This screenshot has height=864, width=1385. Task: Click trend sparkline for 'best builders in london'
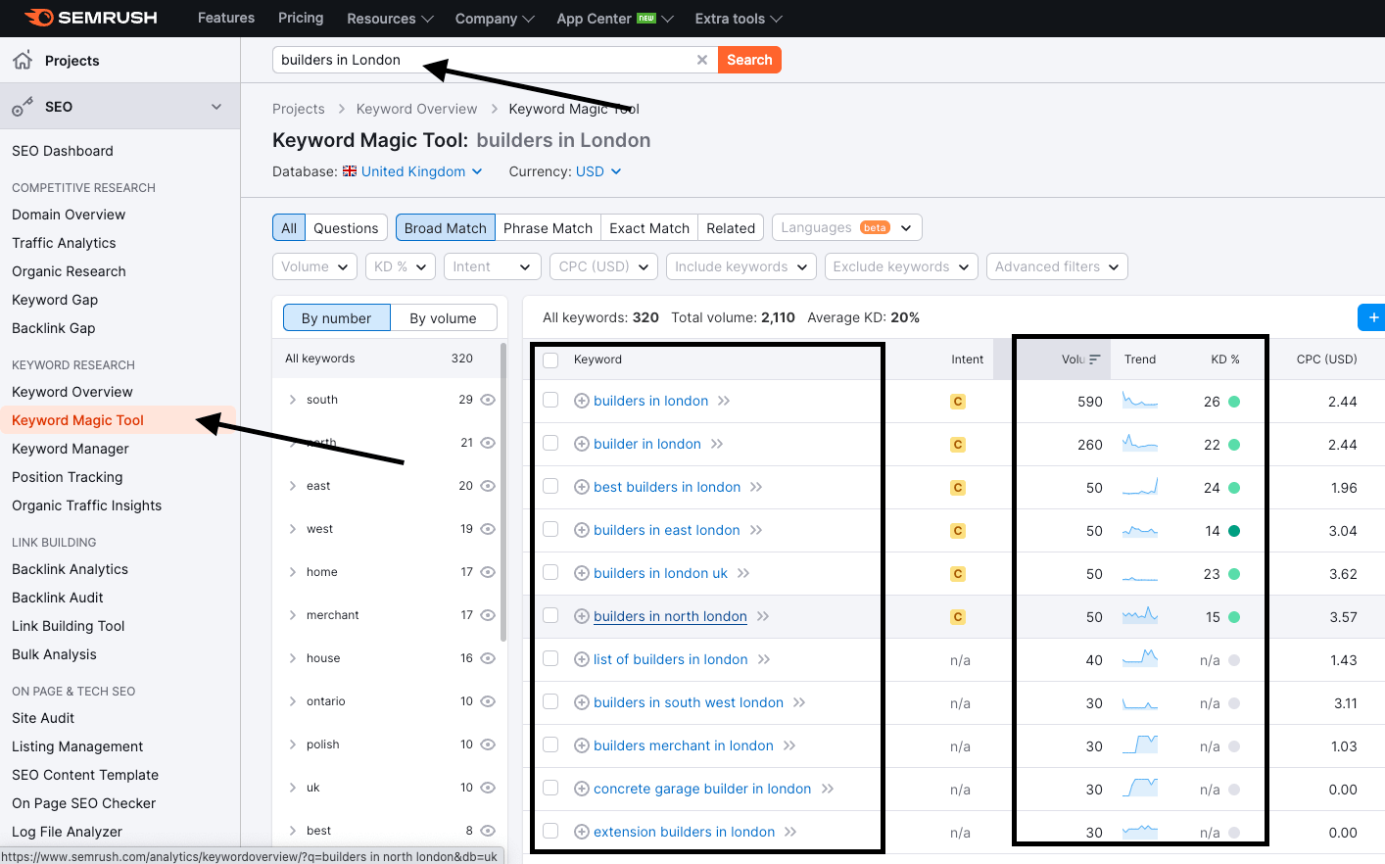pos(1140,486)
